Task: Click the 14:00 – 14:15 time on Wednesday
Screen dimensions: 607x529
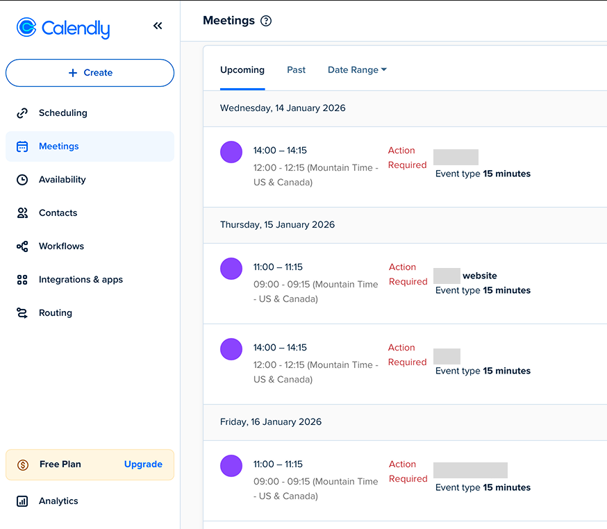Action: 280,151
